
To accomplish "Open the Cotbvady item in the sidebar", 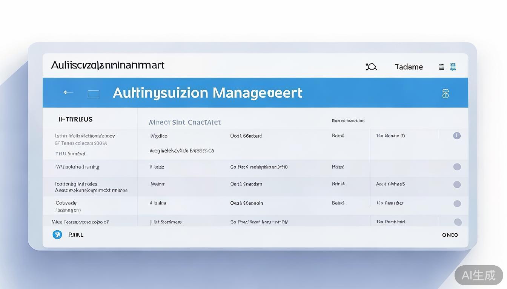I will [x=66, y=203].
